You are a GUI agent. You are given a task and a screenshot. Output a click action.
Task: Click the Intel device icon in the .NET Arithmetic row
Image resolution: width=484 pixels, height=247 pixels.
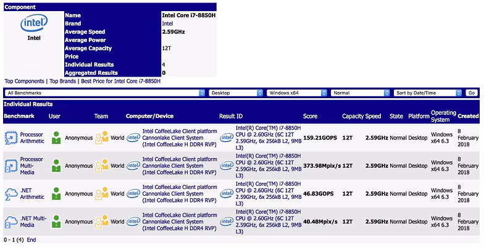133,194
